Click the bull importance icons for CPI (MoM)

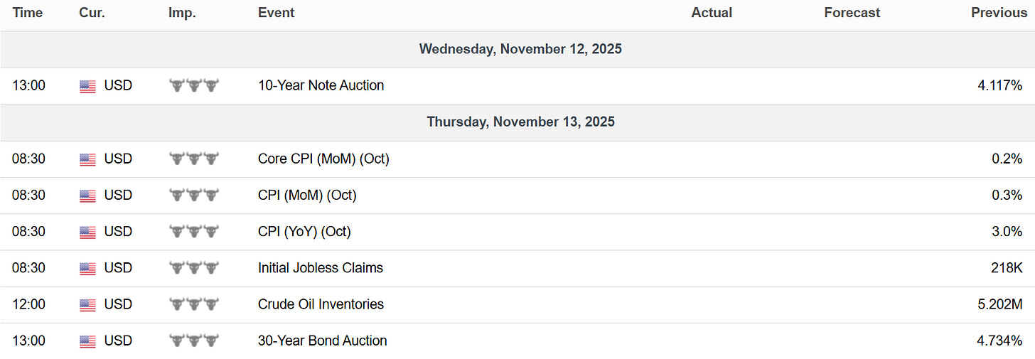point(193,195)
